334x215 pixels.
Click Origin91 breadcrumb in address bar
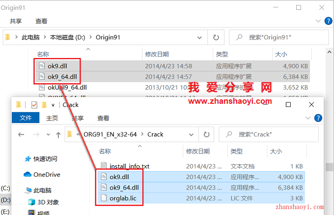(x=108, y=37)
